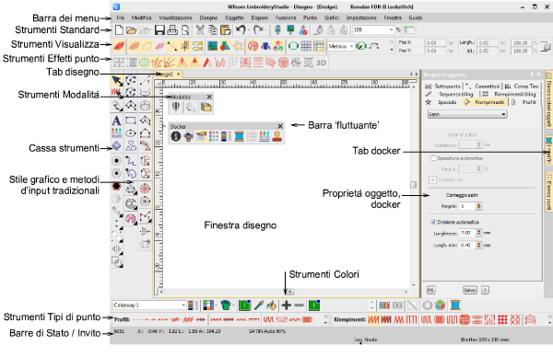Image resolution: width=553 pixels, height=357 pixels.
Task: Click the Salva button in properties docker
Action: [x=470, y=290]
